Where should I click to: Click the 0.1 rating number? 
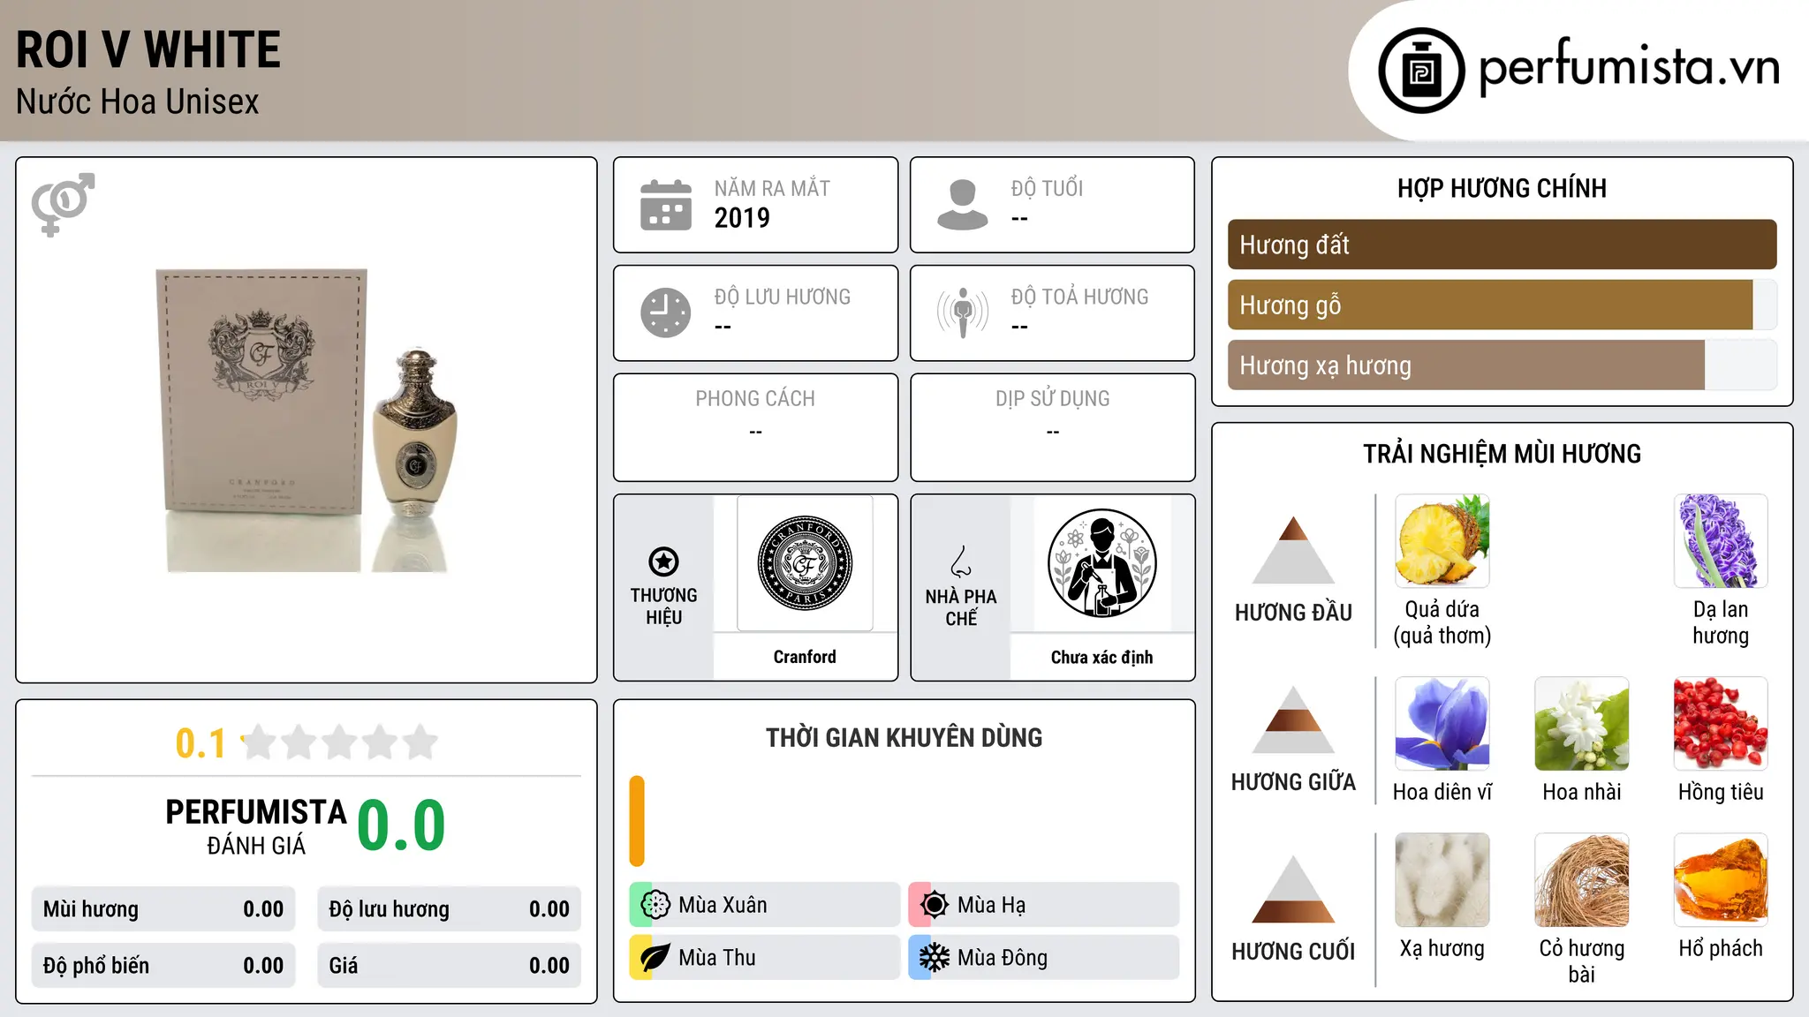[201, 743]
